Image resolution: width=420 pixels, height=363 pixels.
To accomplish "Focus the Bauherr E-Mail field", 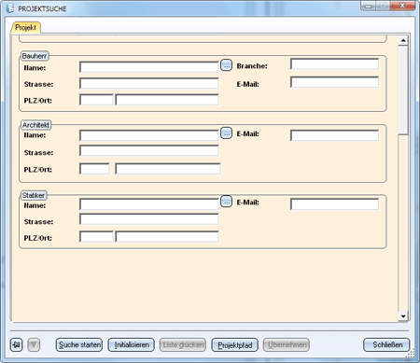I will 335,82.
